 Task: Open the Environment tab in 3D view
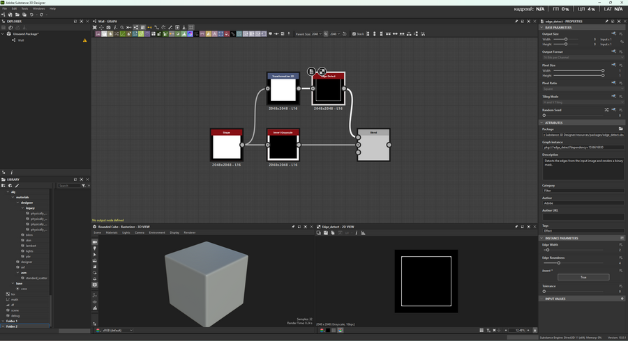[157, 232]
